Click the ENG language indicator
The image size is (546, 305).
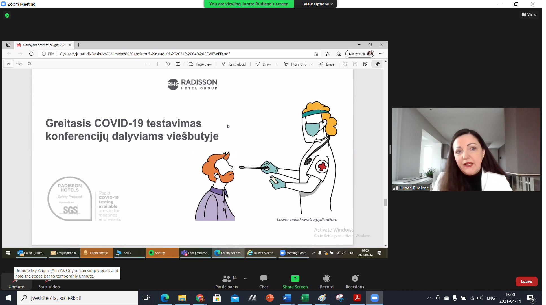(491, 298)
